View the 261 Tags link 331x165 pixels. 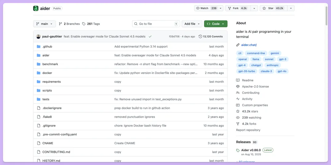click(x=91, y=24)
